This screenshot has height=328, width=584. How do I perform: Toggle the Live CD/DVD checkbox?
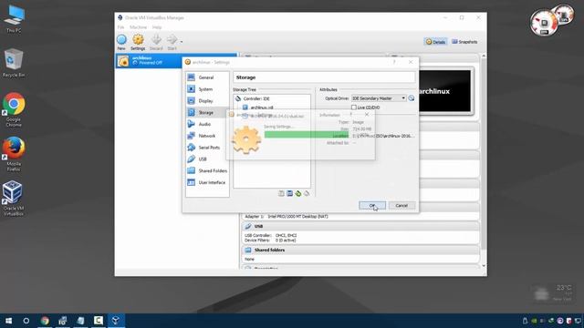point(354,108)
